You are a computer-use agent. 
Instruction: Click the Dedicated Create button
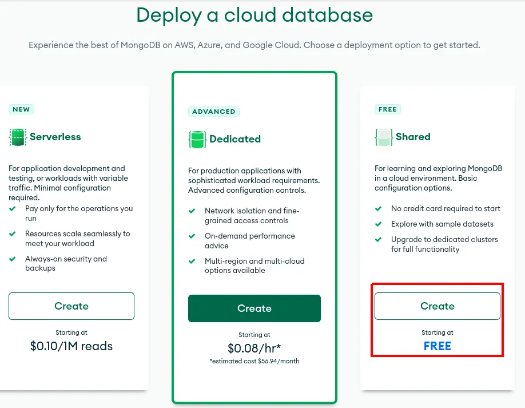(x=254, y=308)
